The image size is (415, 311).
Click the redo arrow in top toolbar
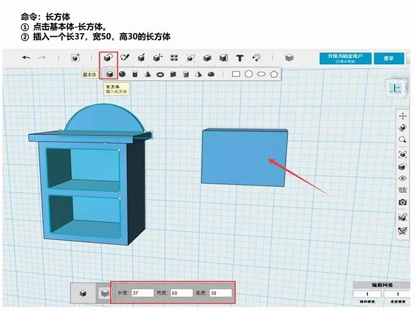tap(43, 58)
